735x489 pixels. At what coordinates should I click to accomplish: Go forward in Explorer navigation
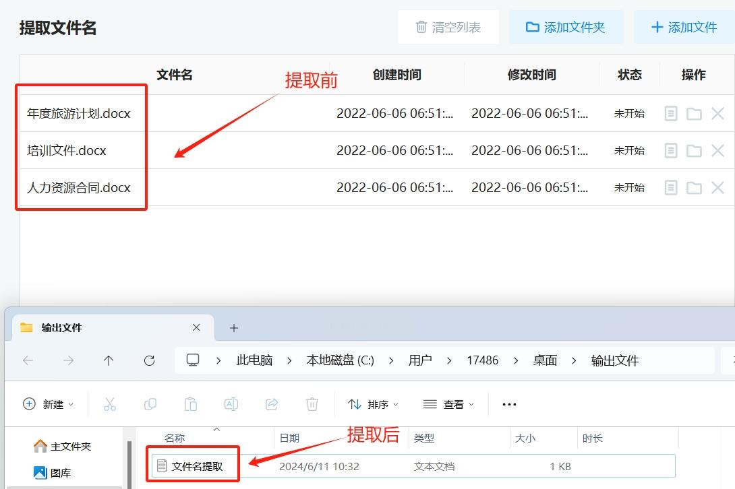[68, 360]
